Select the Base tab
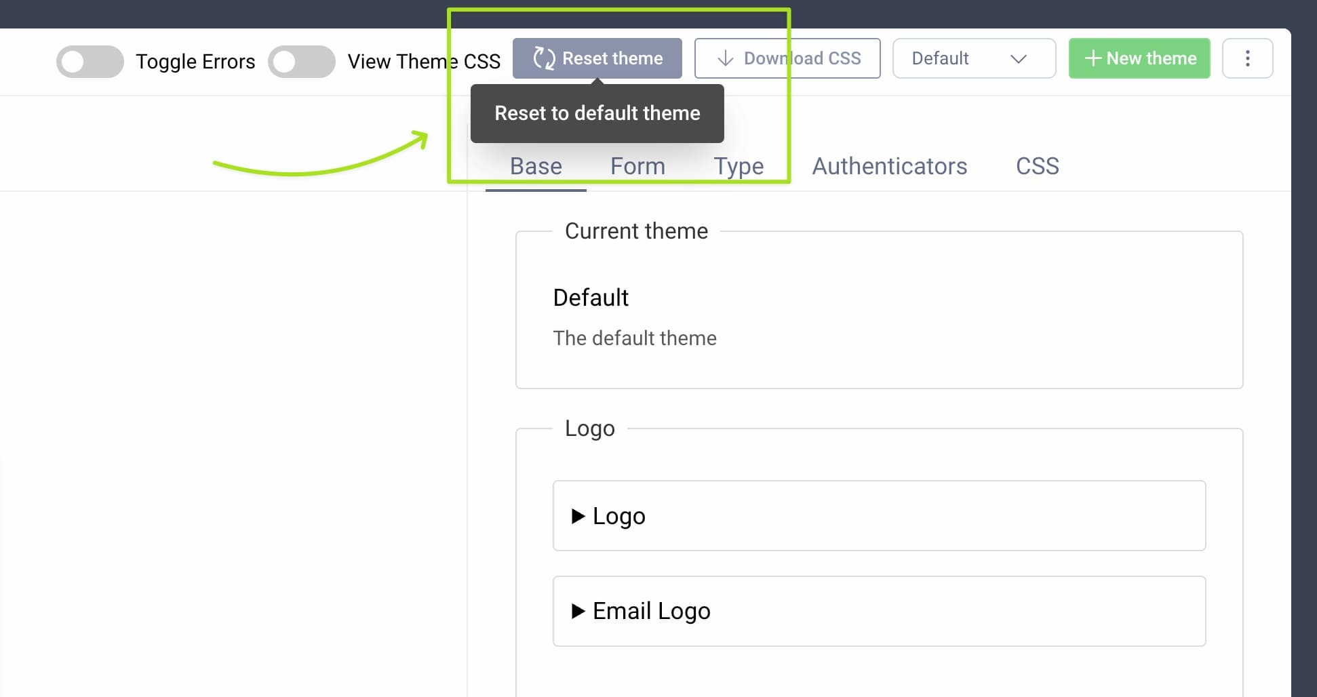Image resolution: width=1317 pixels, height=697 pixels. (536, 166)
